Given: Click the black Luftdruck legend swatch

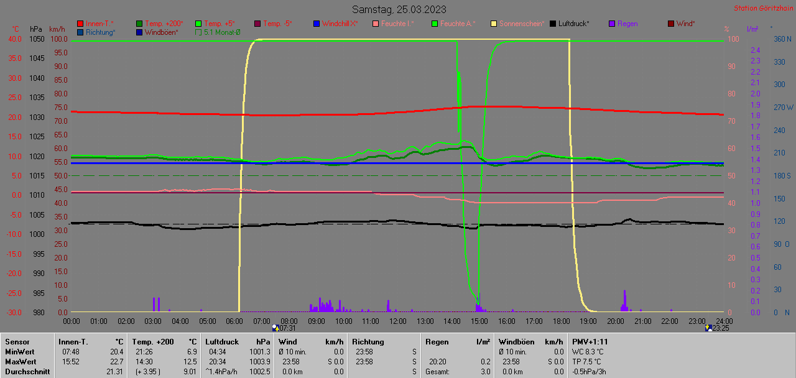Looking at the screenshot, I should (x=553, y=24).
